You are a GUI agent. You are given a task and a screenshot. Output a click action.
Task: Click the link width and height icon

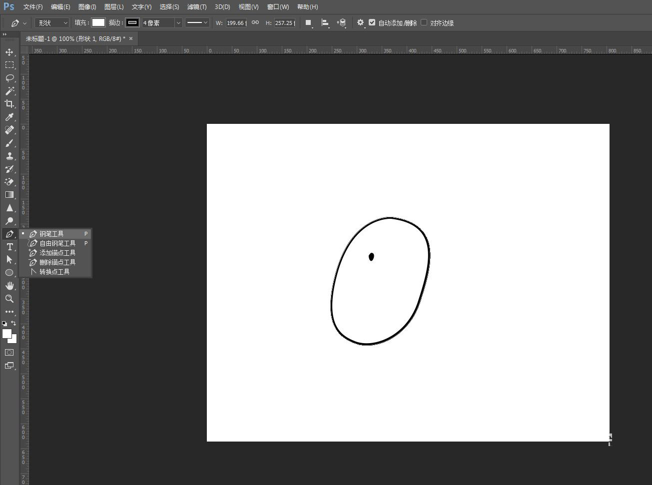tap(255, 23)
